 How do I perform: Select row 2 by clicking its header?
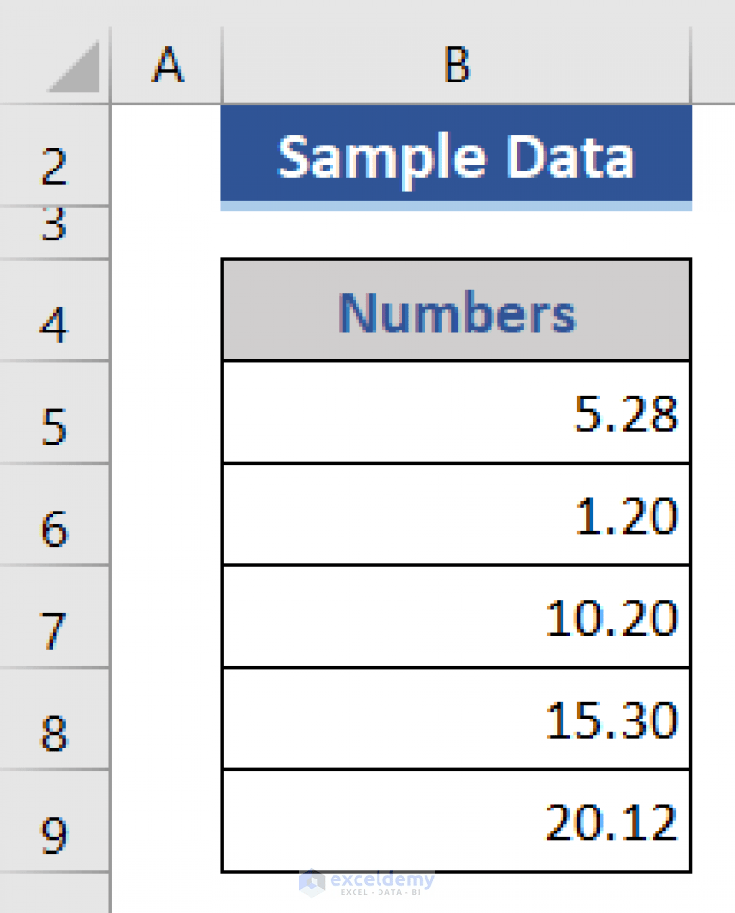pos(55,163)
